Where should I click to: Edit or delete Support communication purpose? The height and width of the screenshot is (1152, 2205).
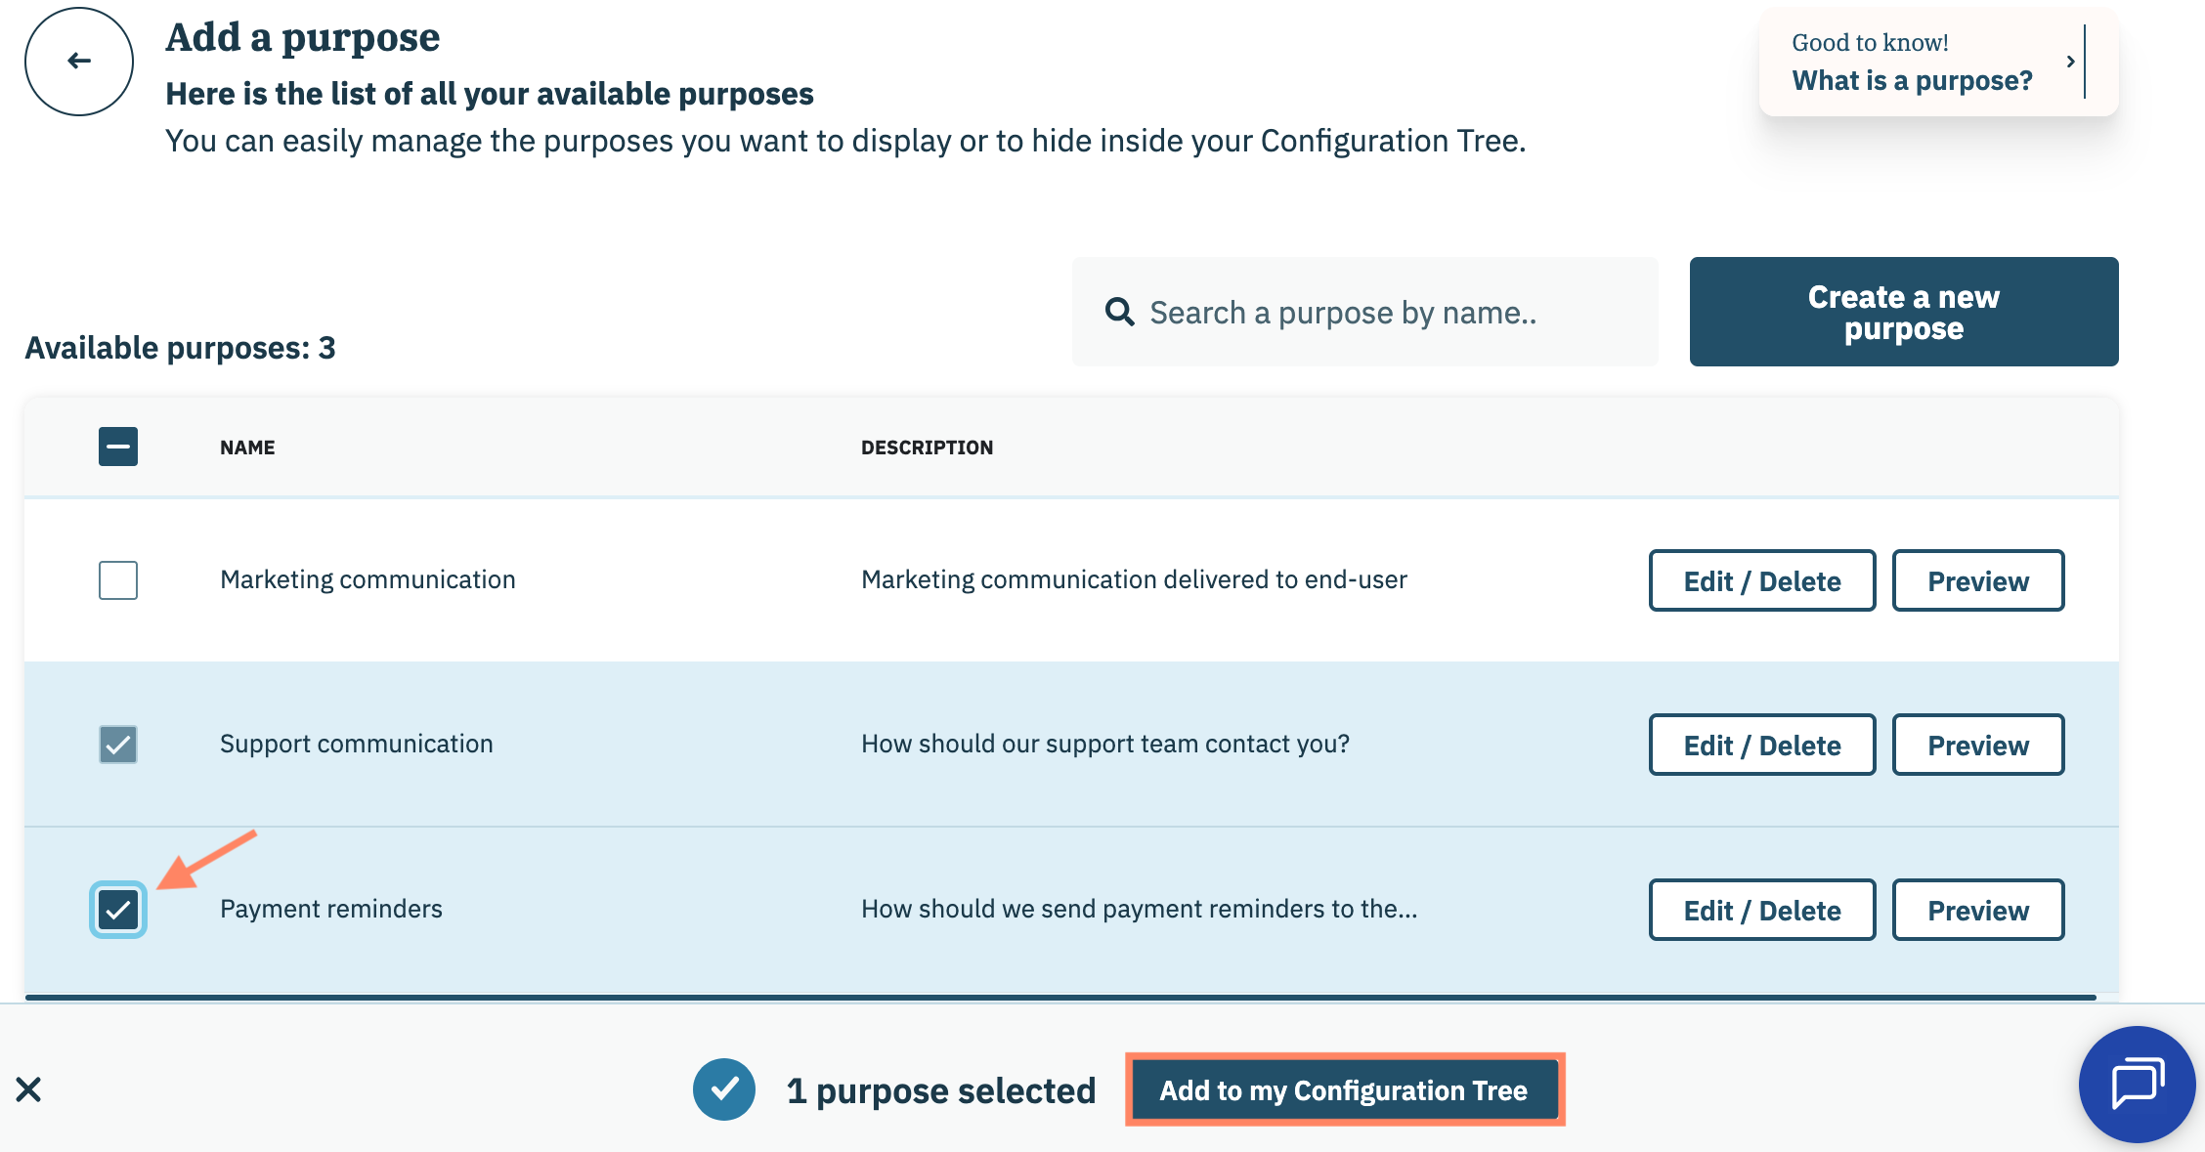coord(1761,746)
